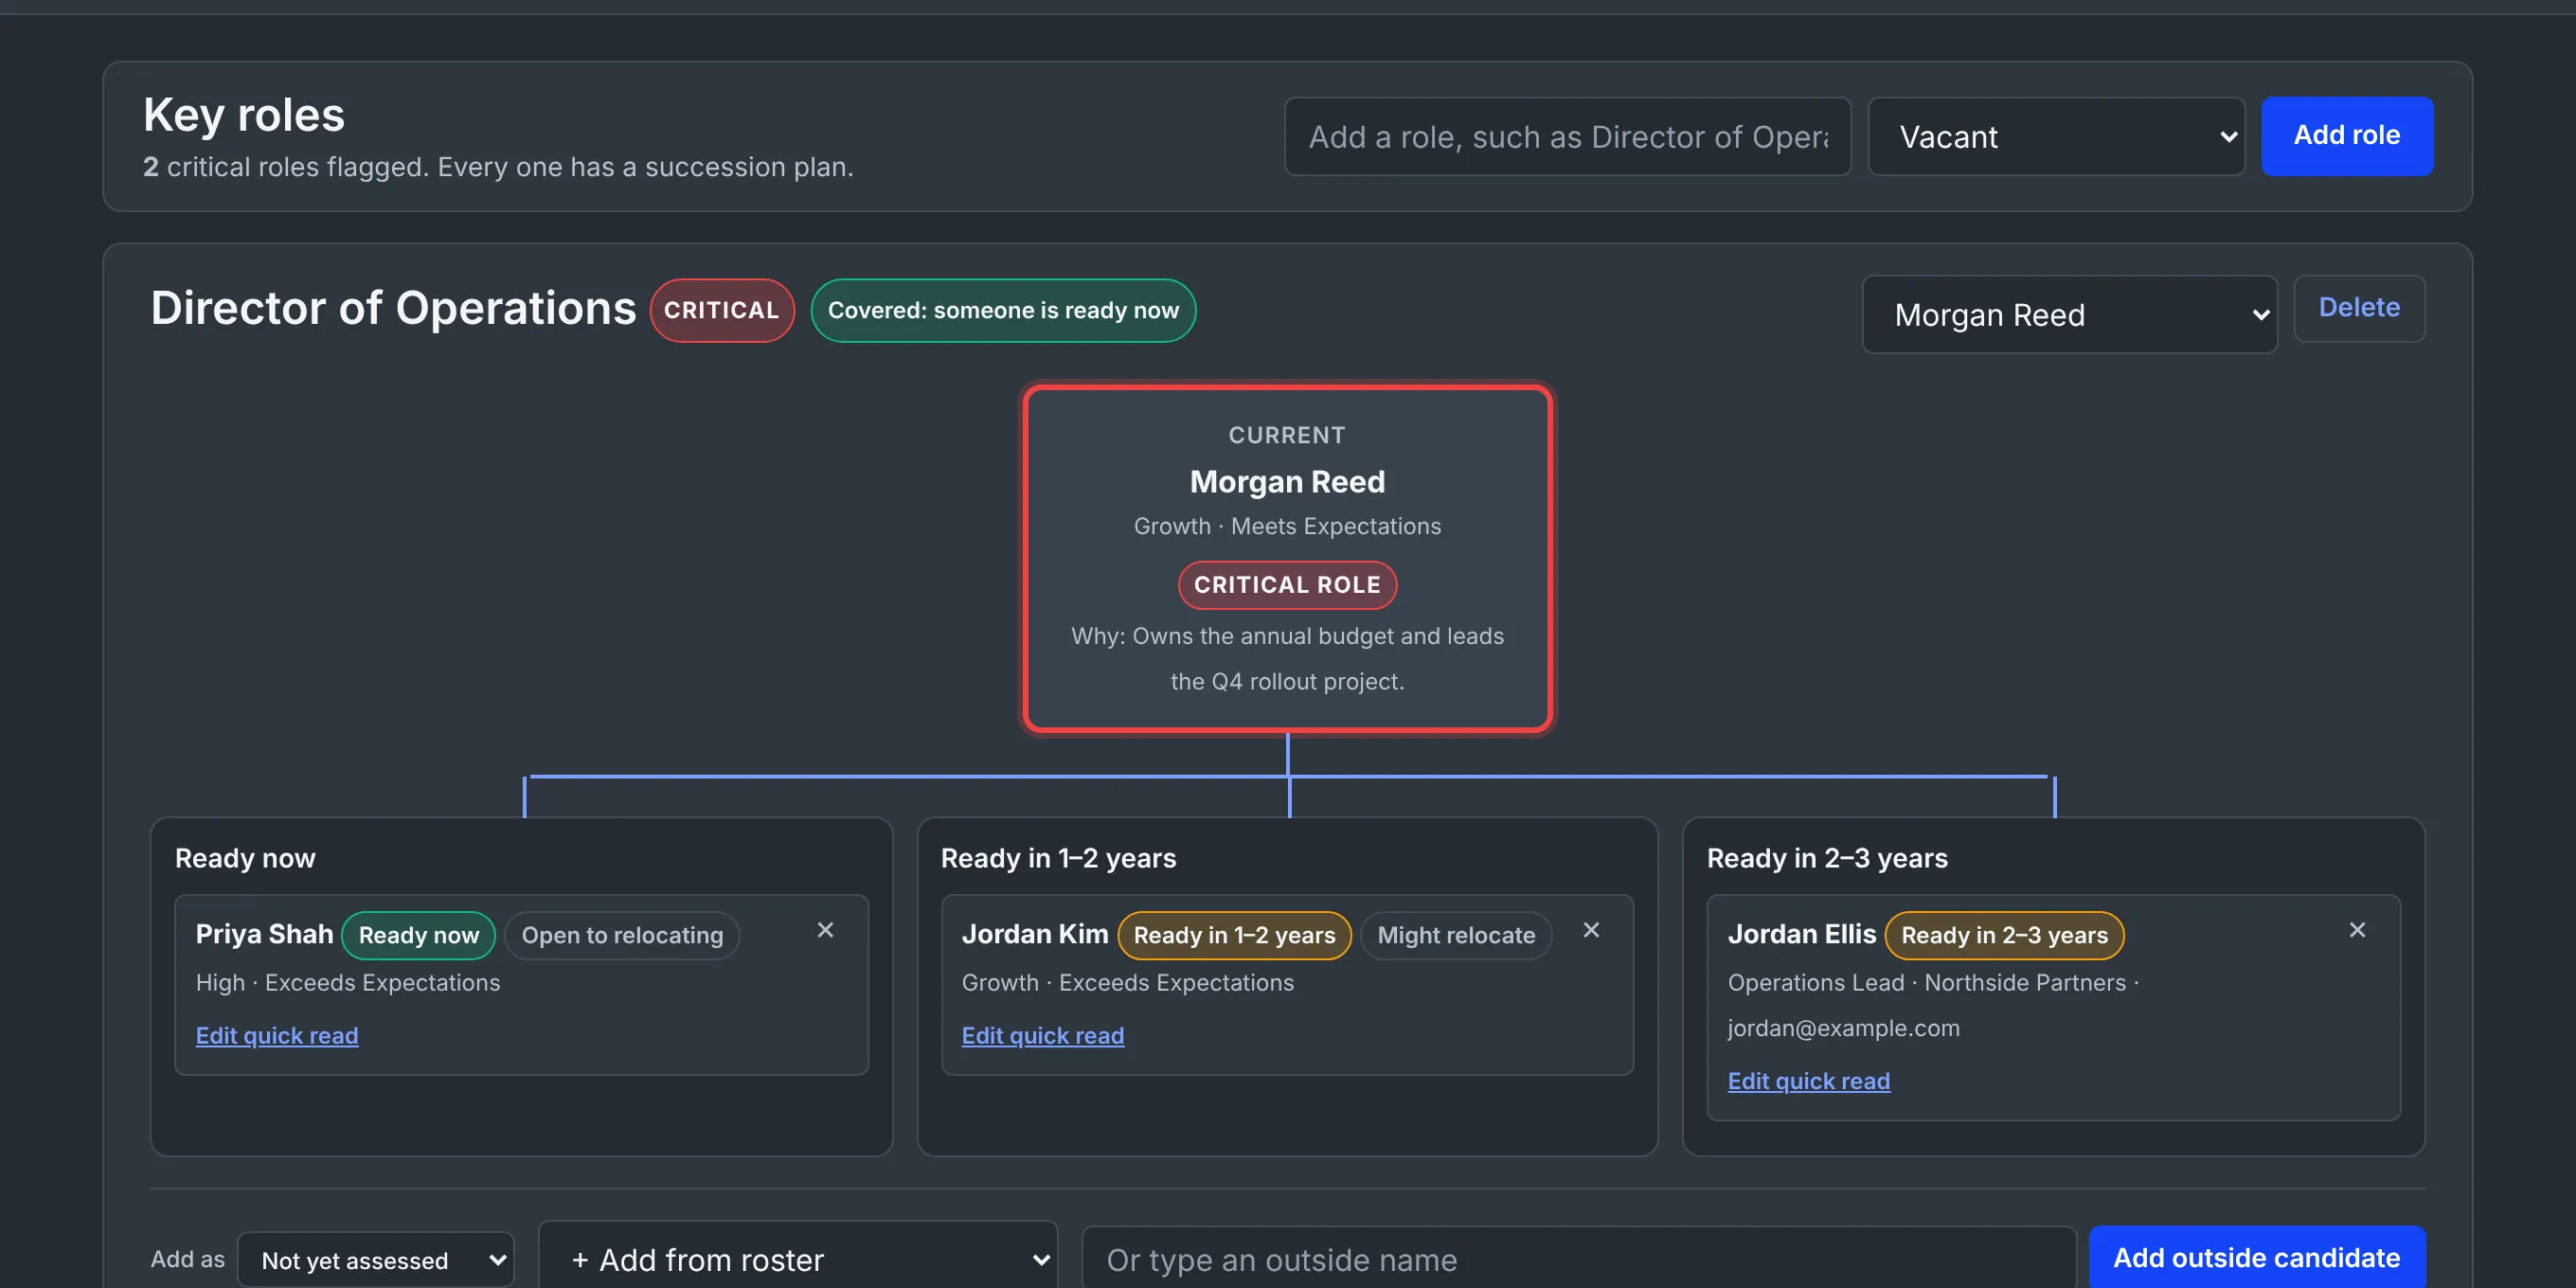This screenshot has width=2576, height=1288.
Task: Click the CRITICAL ROLE badge in Morgan Reed's card
Action: coord(1287,585)
